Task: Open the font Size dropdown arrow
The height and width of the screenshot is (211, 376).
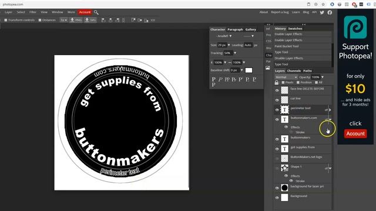Action: pyautogui.click(x=229, y=45)
